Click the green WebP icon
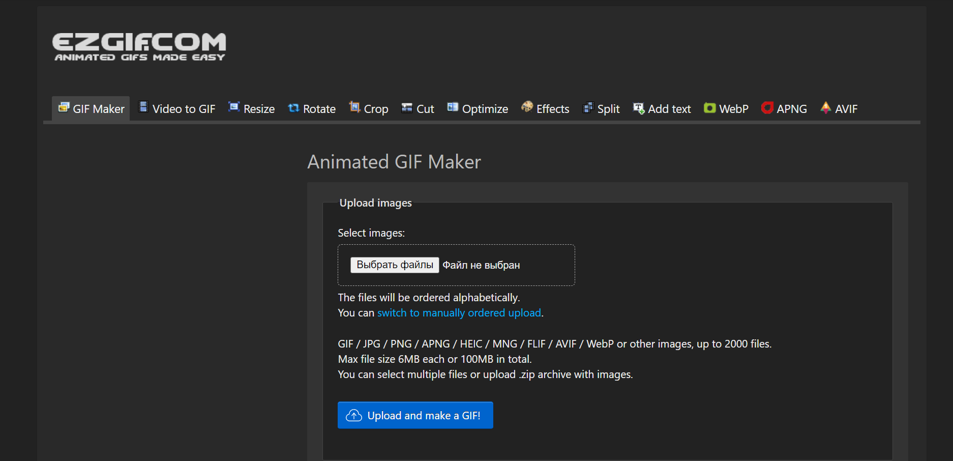Image resolution: width=953 pixels, height=461 pixels. click(709, 108)
